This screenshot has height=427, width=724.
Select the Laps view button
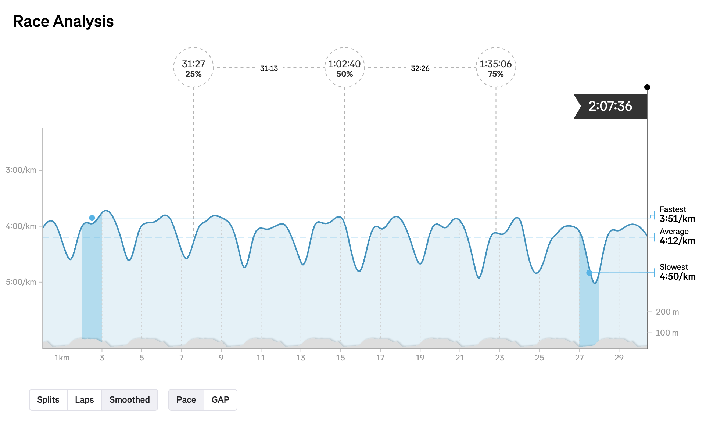(x=85, y=400)
